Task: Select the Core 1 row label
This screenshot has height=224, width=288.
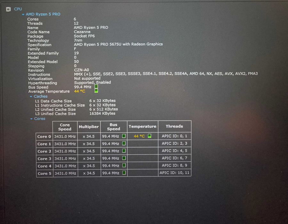Action: pyautogui.click(x=44, y=144)
